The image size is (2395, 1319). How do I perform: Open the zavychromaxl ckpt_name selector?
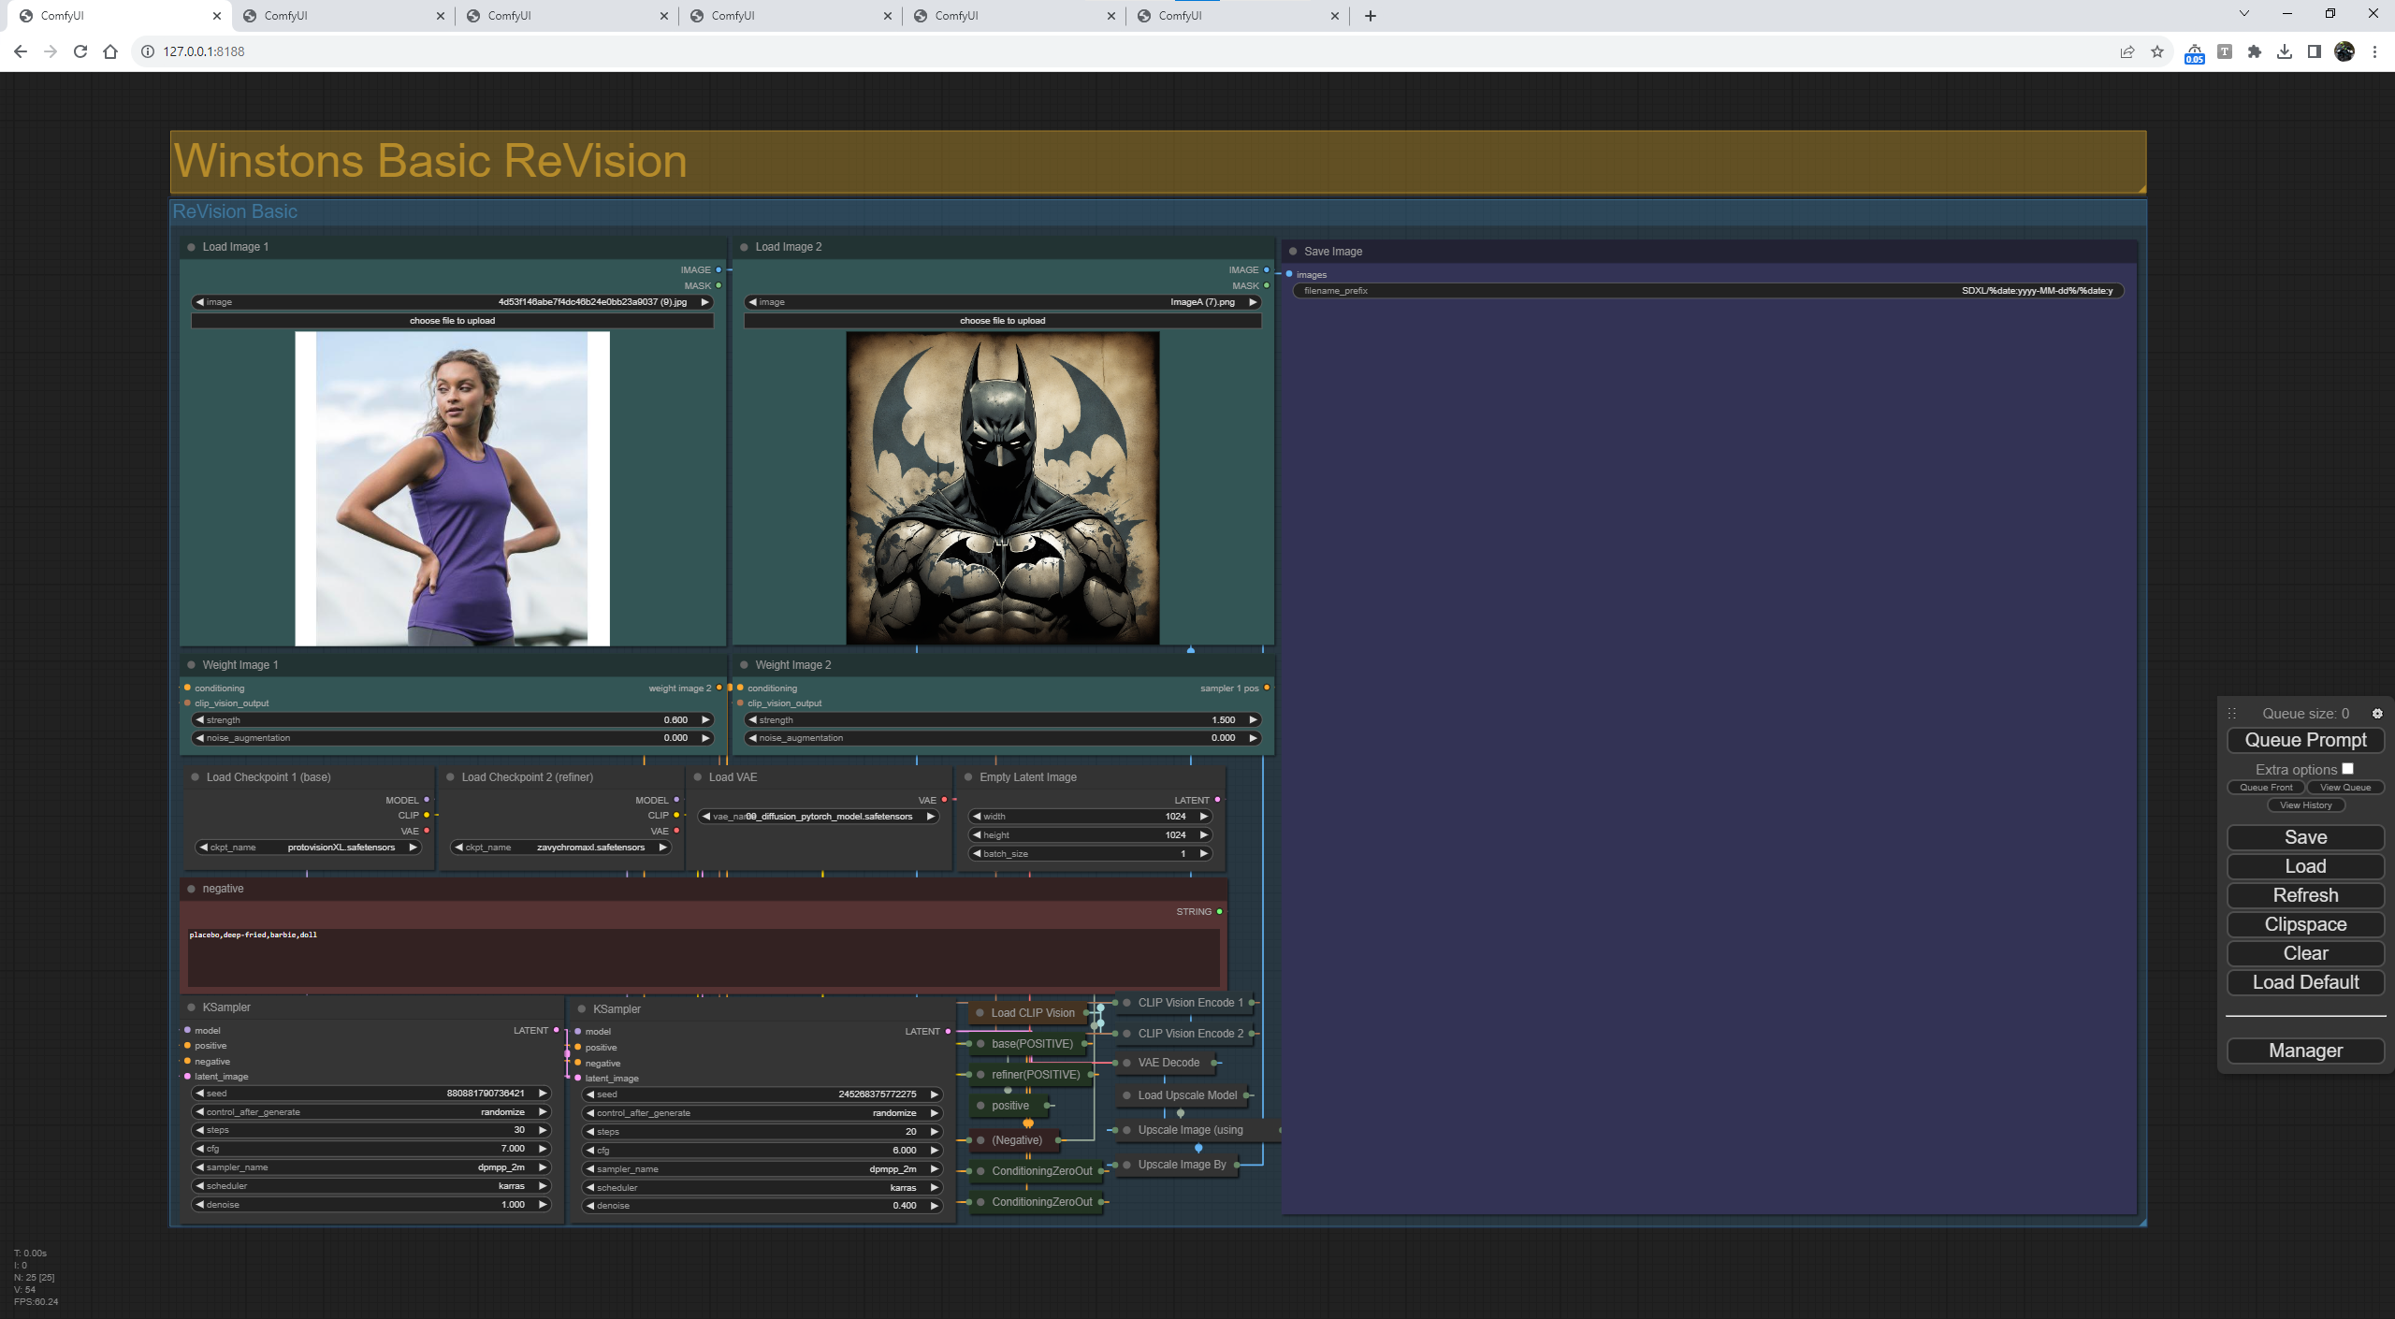point(560,848)
